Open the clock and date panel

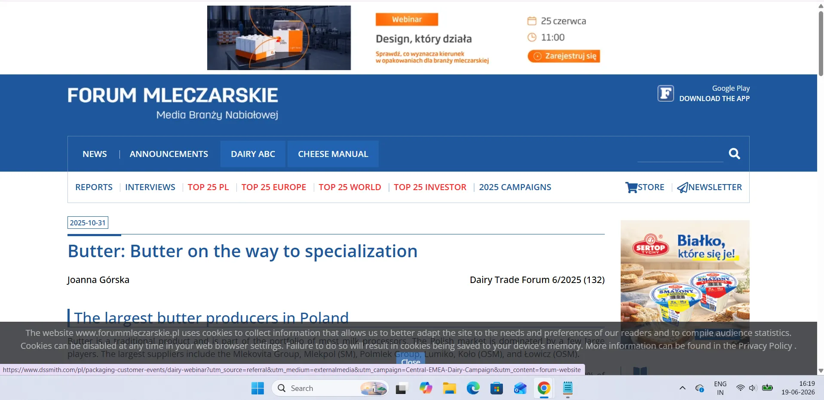798,388
